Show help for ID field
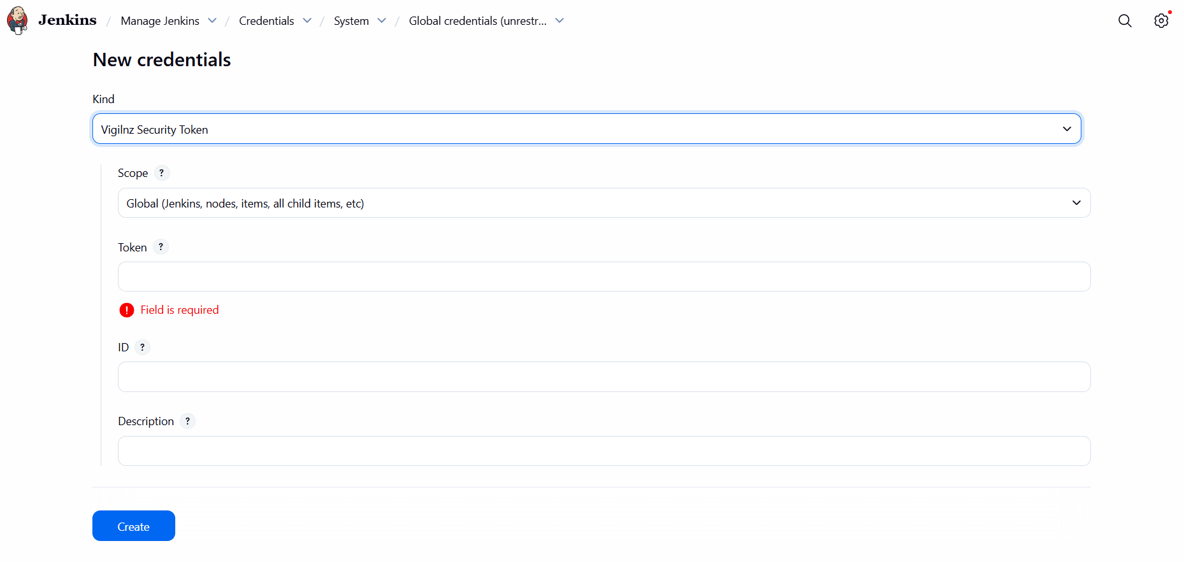Screen dimensions: 1184x562 (142, 347)
